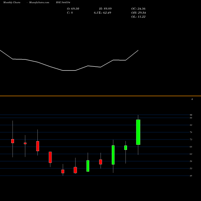Click the 90 price axis label
The image size is (201, 201).
click(x=191, y=115)
